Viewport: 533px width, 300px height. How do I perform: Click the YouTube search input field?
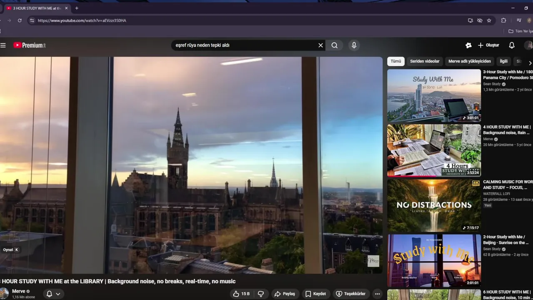pos(246,45)
